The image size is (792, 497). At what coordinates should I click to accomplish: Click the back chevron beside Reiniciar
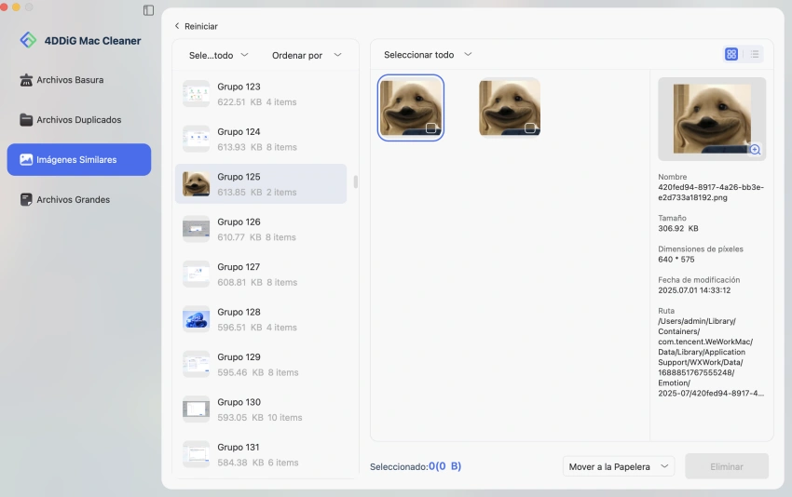[x=177, y=26]
